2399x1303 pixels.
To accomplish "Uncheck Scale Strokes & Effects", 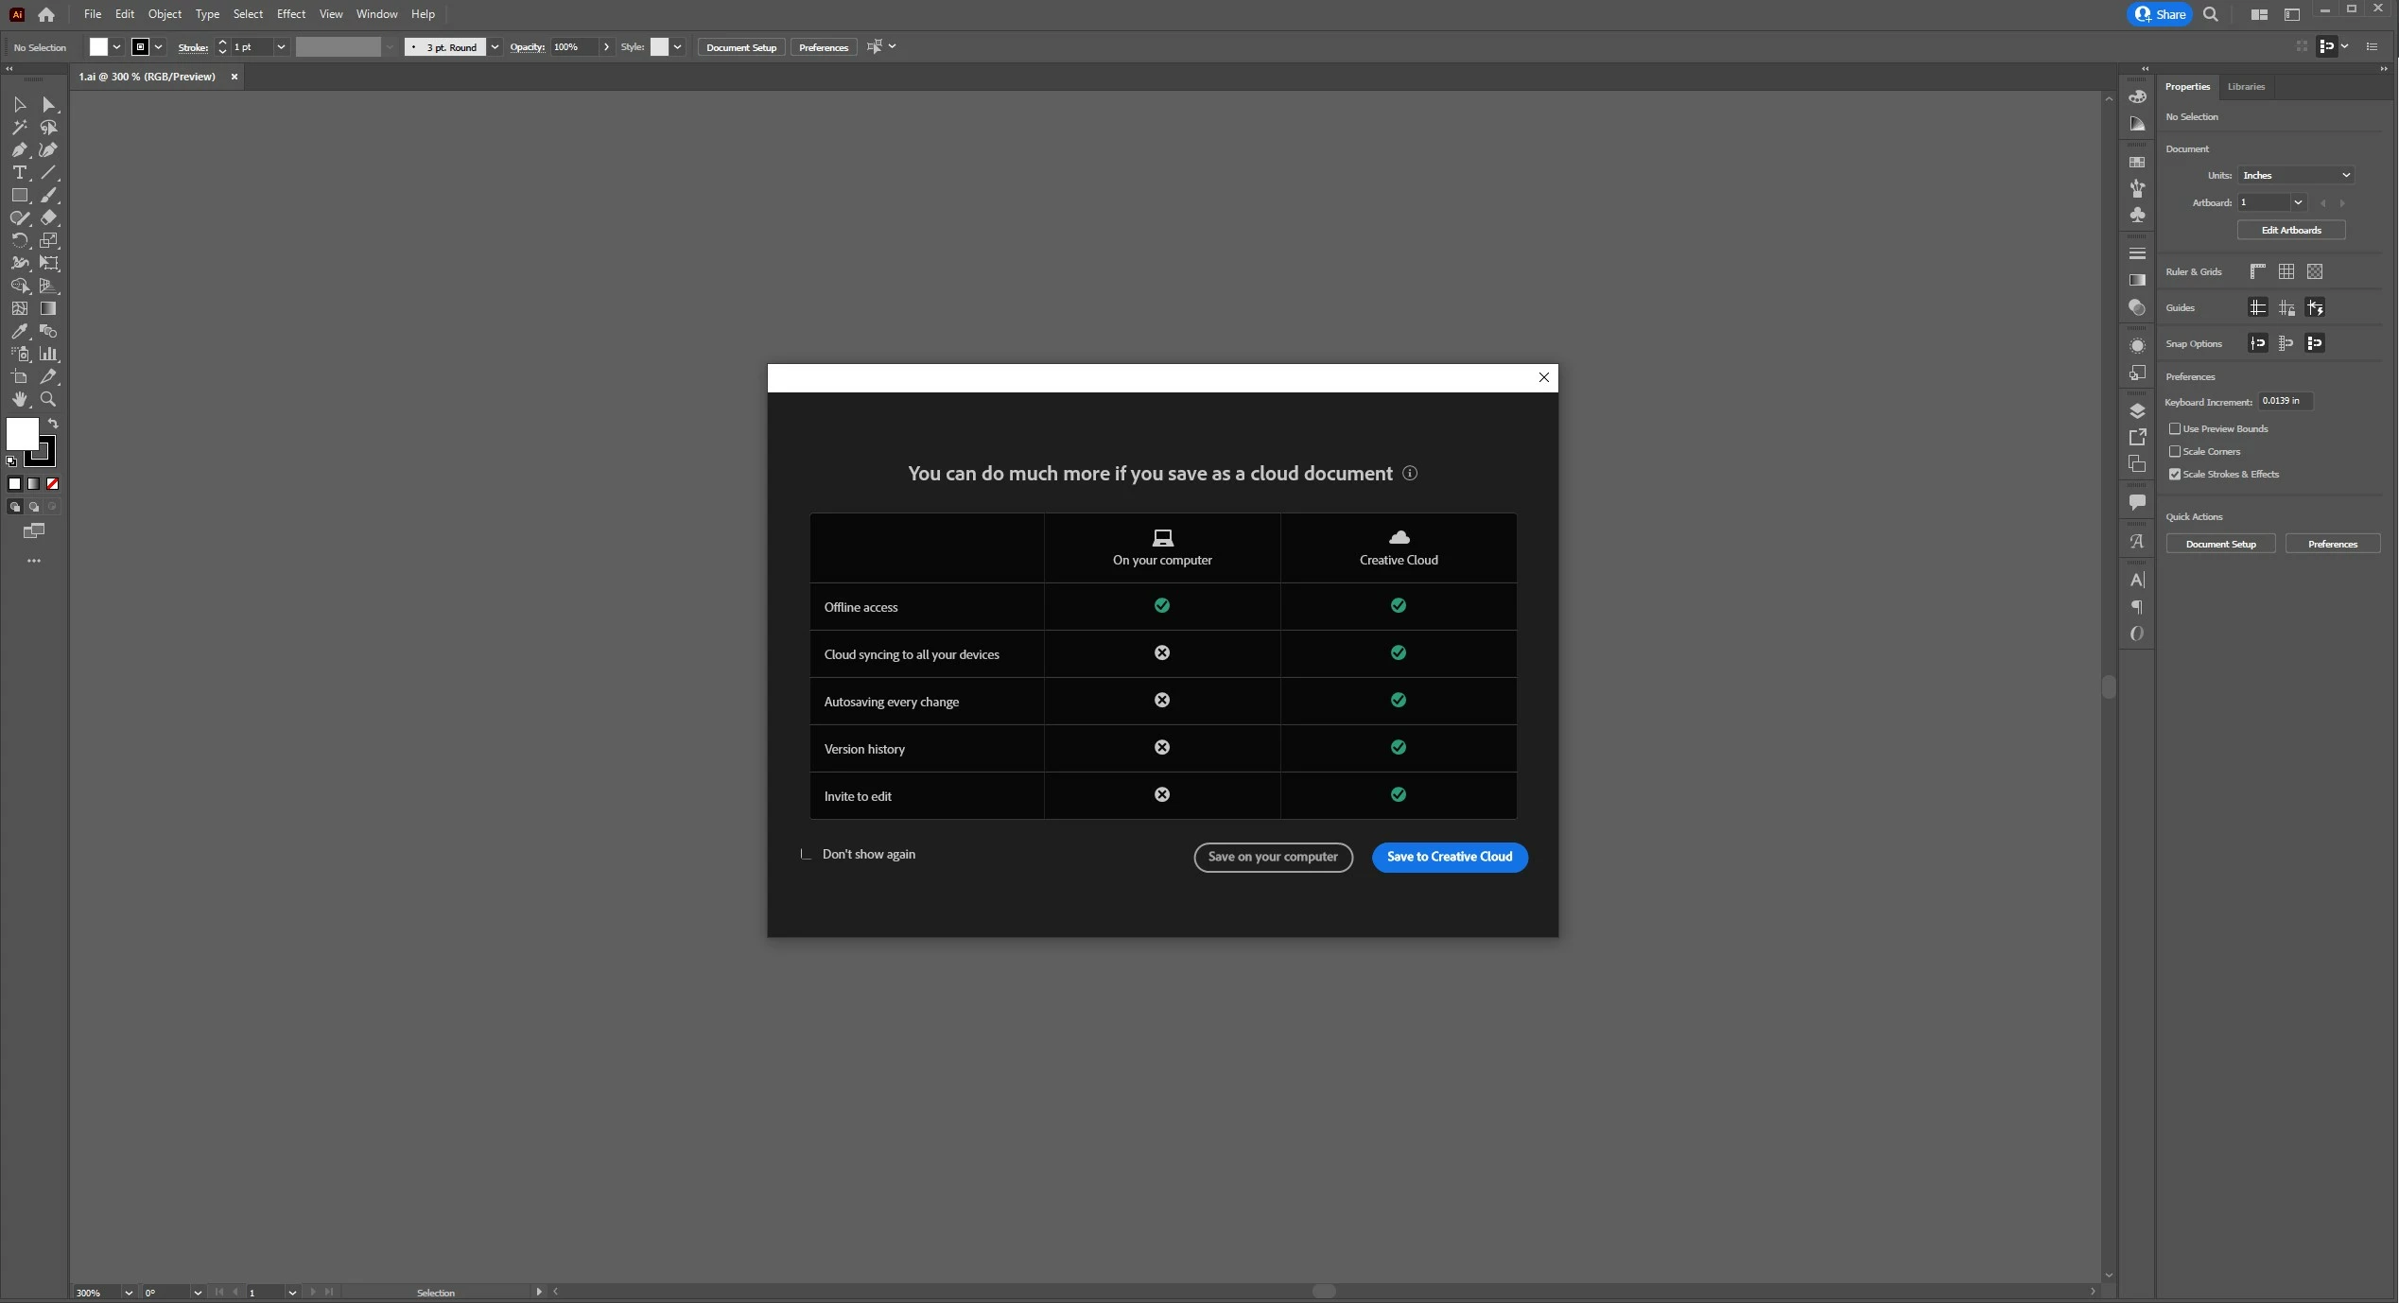I will pos(2175,475).
